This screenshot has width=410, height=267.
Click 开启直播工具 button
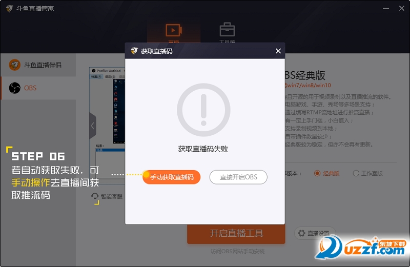[236, 234]
